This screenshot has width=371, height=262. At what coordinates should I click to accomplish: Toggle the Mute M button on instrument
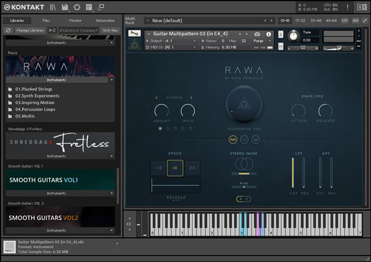point(281,47)
